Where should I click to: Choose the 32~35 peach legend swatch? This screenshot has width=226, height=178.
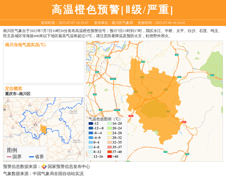(109, 142)
